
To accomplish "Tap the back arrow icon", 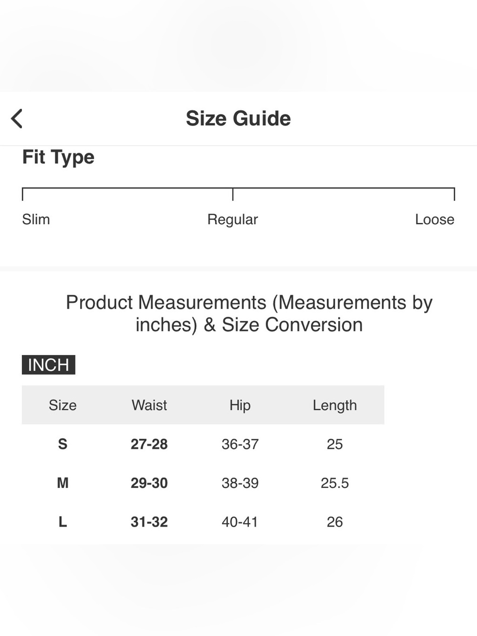I will (17, 119).
